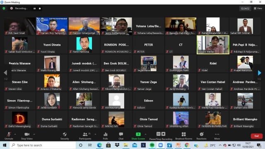Open Microsoft Store from taskbar
The height and width of the screenshot is (149, 265).
click(108, 145)
